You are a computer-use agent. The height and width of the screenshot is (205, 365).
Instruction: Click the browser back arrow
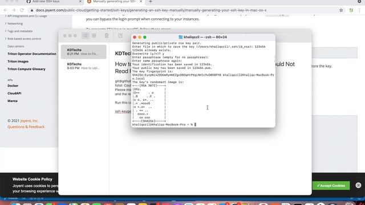click(6, 10)
